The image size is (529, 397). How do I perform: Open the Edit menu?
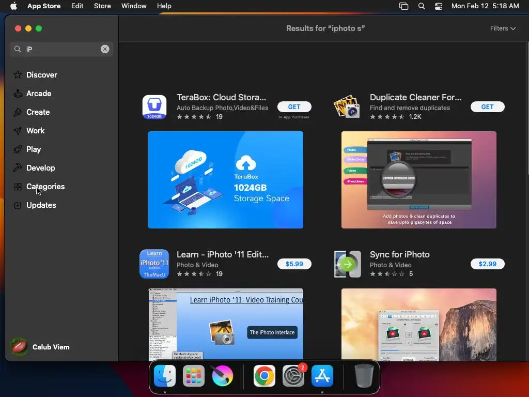click(77, 6)
